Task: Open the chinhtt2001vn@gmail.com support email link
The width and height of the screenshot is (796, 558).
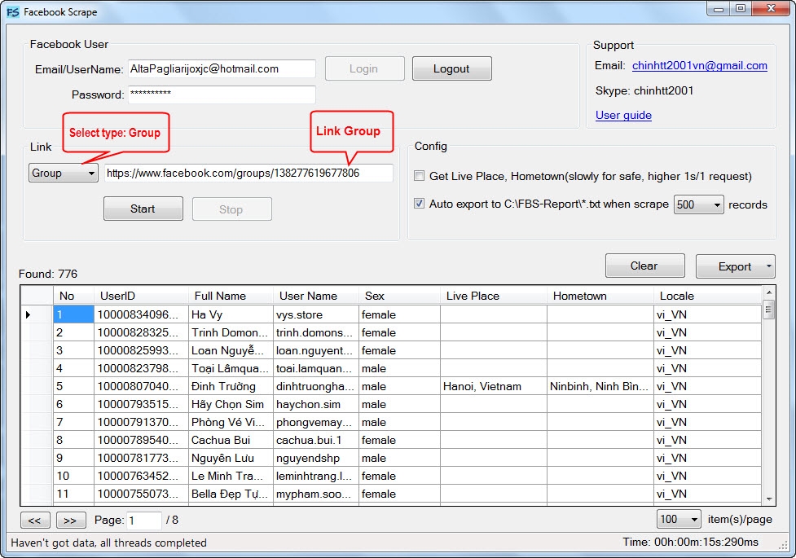Action: (700, 65)
